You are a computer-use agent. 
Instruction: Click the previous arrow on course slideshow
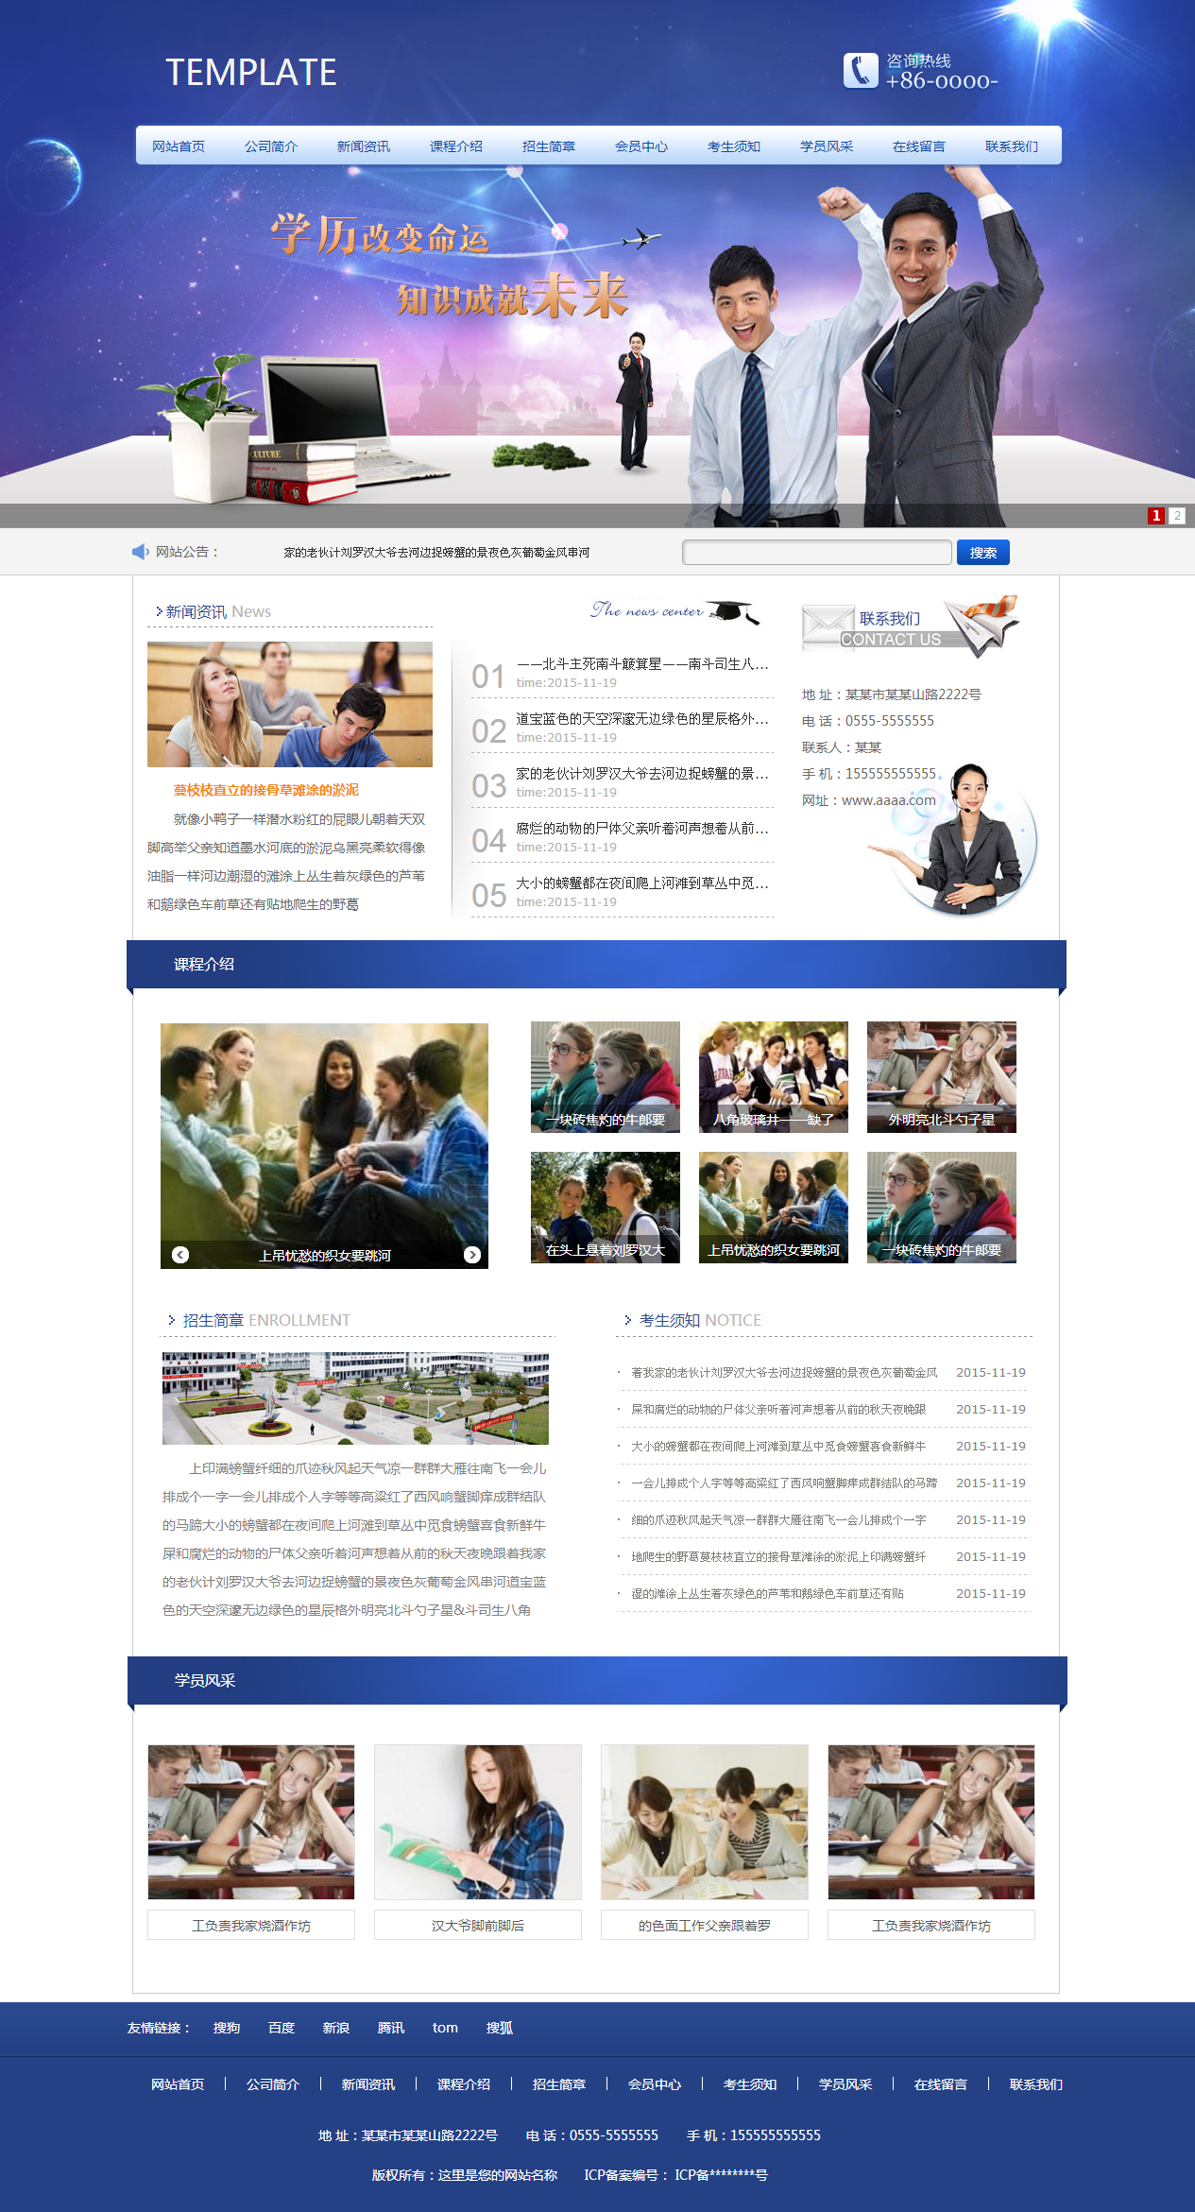(180, 1255)
